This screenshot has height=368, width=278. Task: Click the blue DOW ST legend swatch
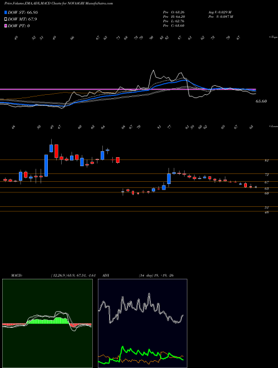pos(6,12)
